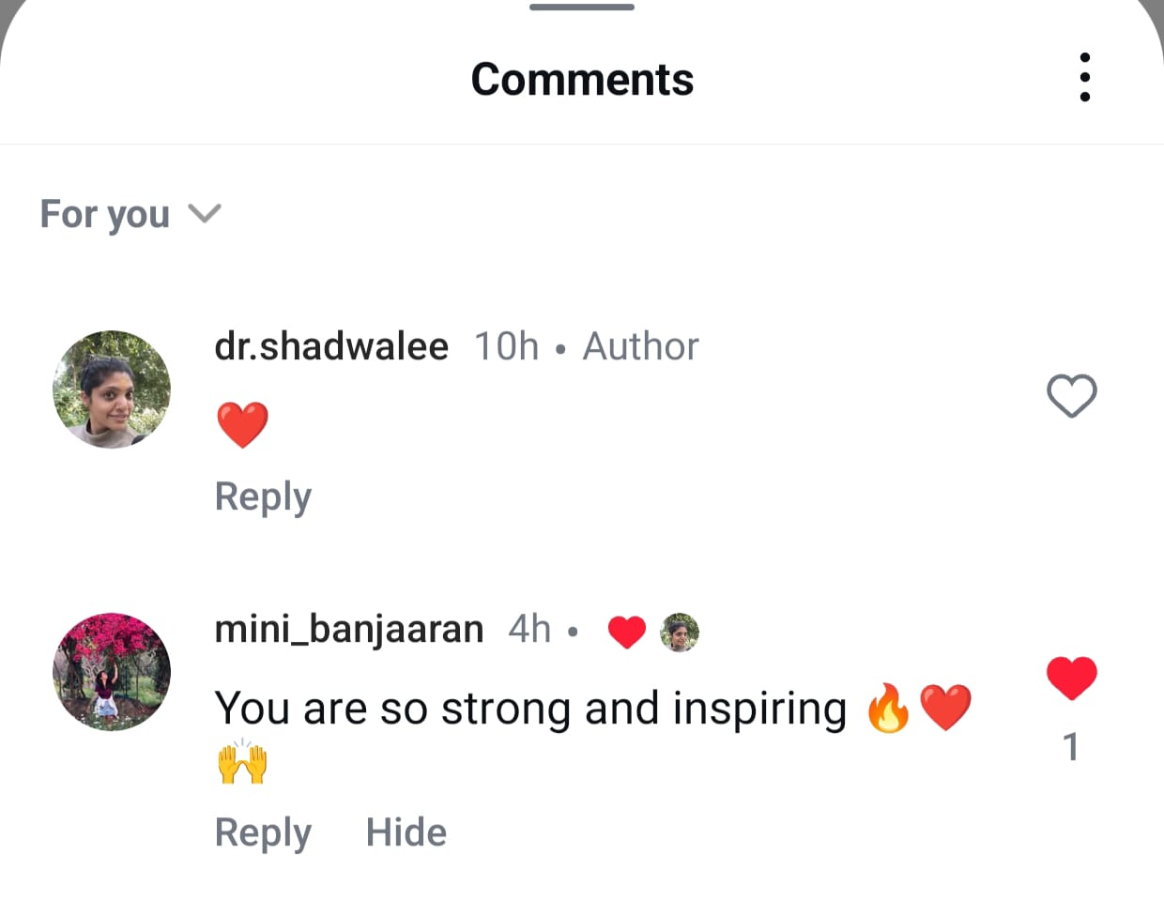Screen dimensions: 1164x900
Task: Unlike mini_banjaaran's comment with red heart
Action: pos(1071,678)
